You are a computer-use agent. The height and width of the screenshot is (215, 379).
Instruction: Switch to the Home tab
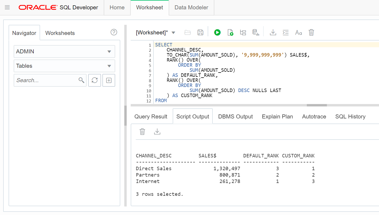pos(117,7)
